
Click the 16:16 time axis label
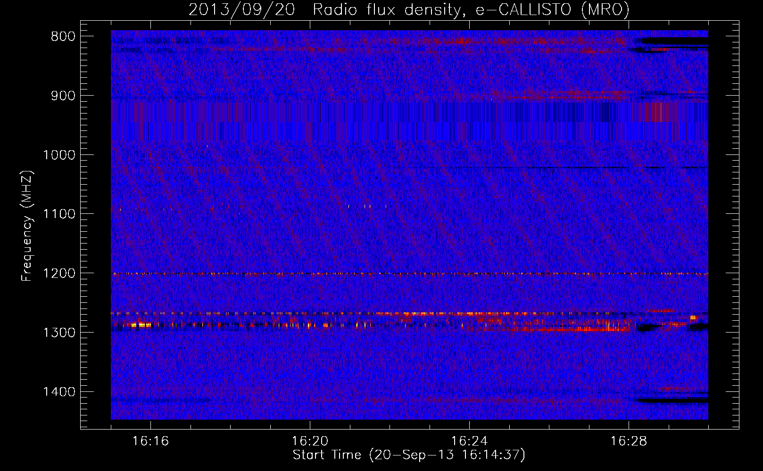[x=150, y=441]
